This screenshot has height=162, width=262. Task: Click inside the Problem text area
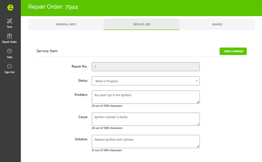click(146, 97)
